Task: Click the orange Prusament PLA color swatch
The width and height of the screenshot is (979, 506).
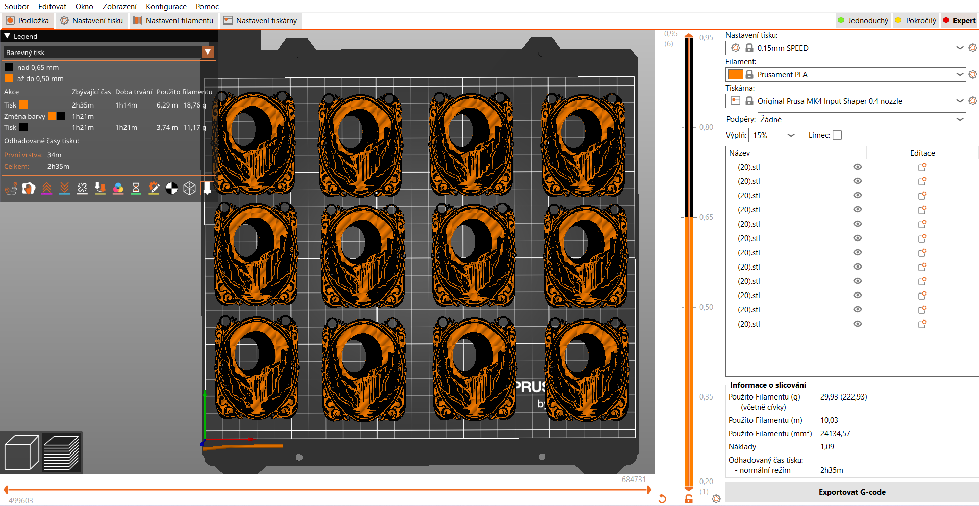Action: 735,74
